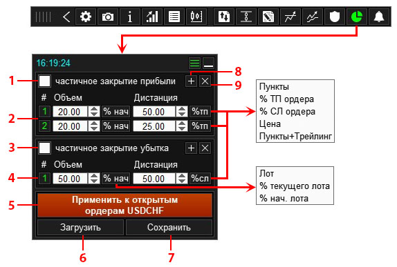Click the profit row 2 volume field 20.00
The image size is (397, 267).
tap(70, 126)
